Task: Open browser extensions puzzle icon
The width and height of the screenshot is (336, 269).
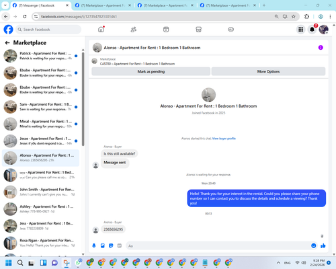Action: pyautogui.click(x=306, y=16)
